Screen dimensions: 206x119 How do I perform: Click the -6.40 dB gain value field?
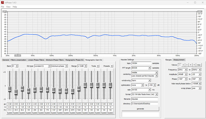tap(16, 104)
